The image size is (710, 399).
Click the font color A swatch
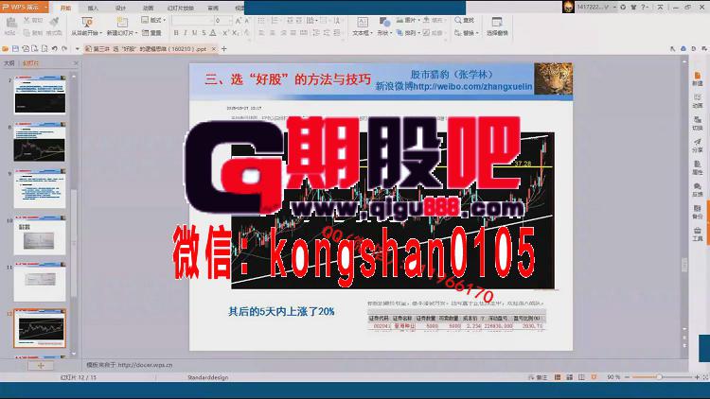coord(212,33)
